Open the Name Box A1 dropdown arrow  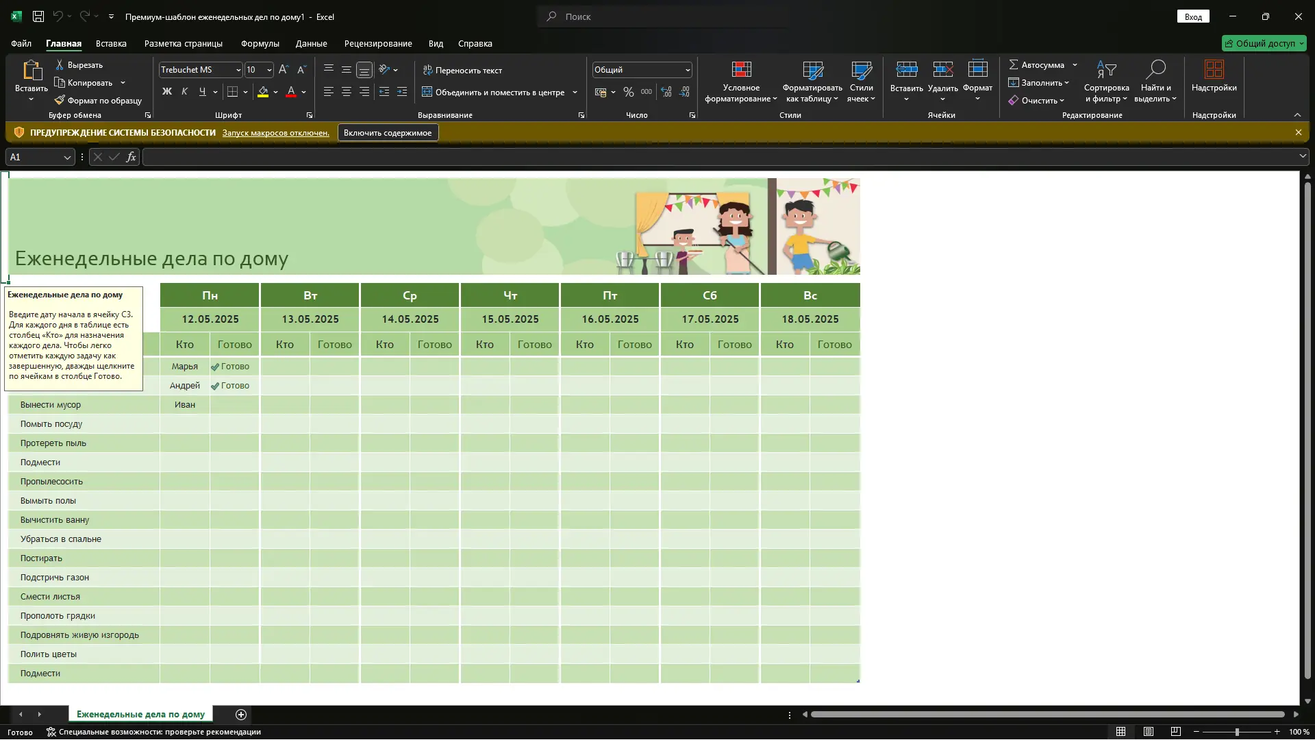coord(67,158)
